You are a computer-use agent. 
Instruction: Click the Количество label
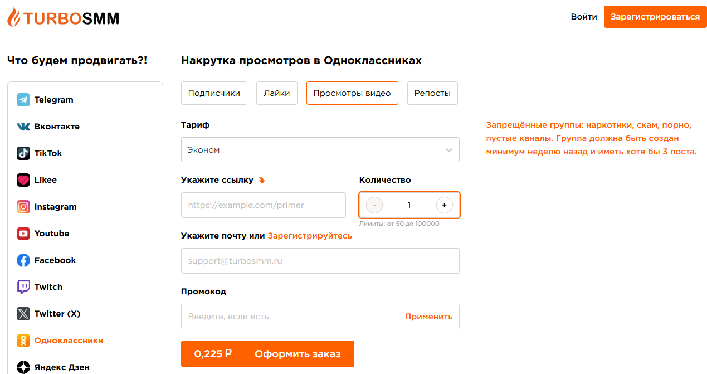[385, 180]
